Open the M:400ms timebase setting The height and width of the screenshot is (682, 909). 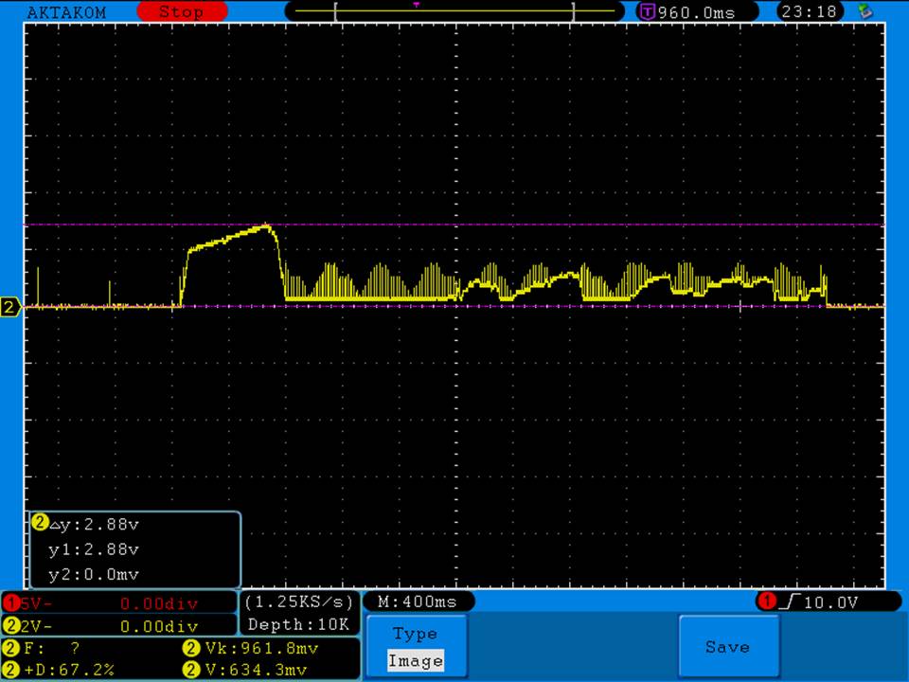tap(418, 601)
